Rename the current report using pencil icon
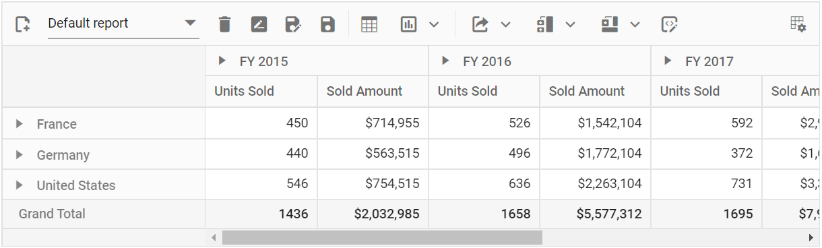 coord(259,25)
